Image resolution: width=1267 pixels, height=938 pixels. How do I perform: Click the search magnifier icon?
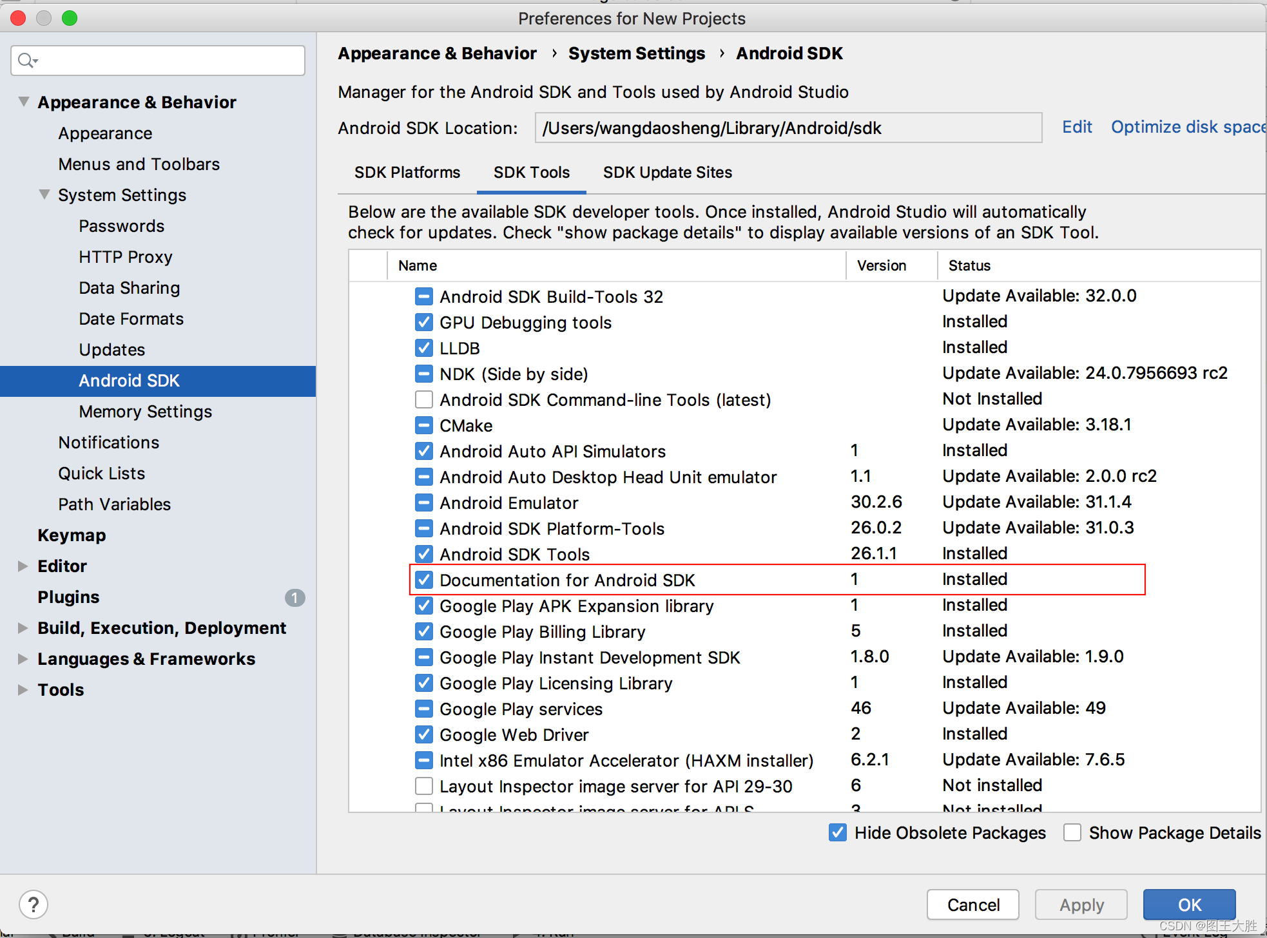pyautogui.click(x=26, y=61)
